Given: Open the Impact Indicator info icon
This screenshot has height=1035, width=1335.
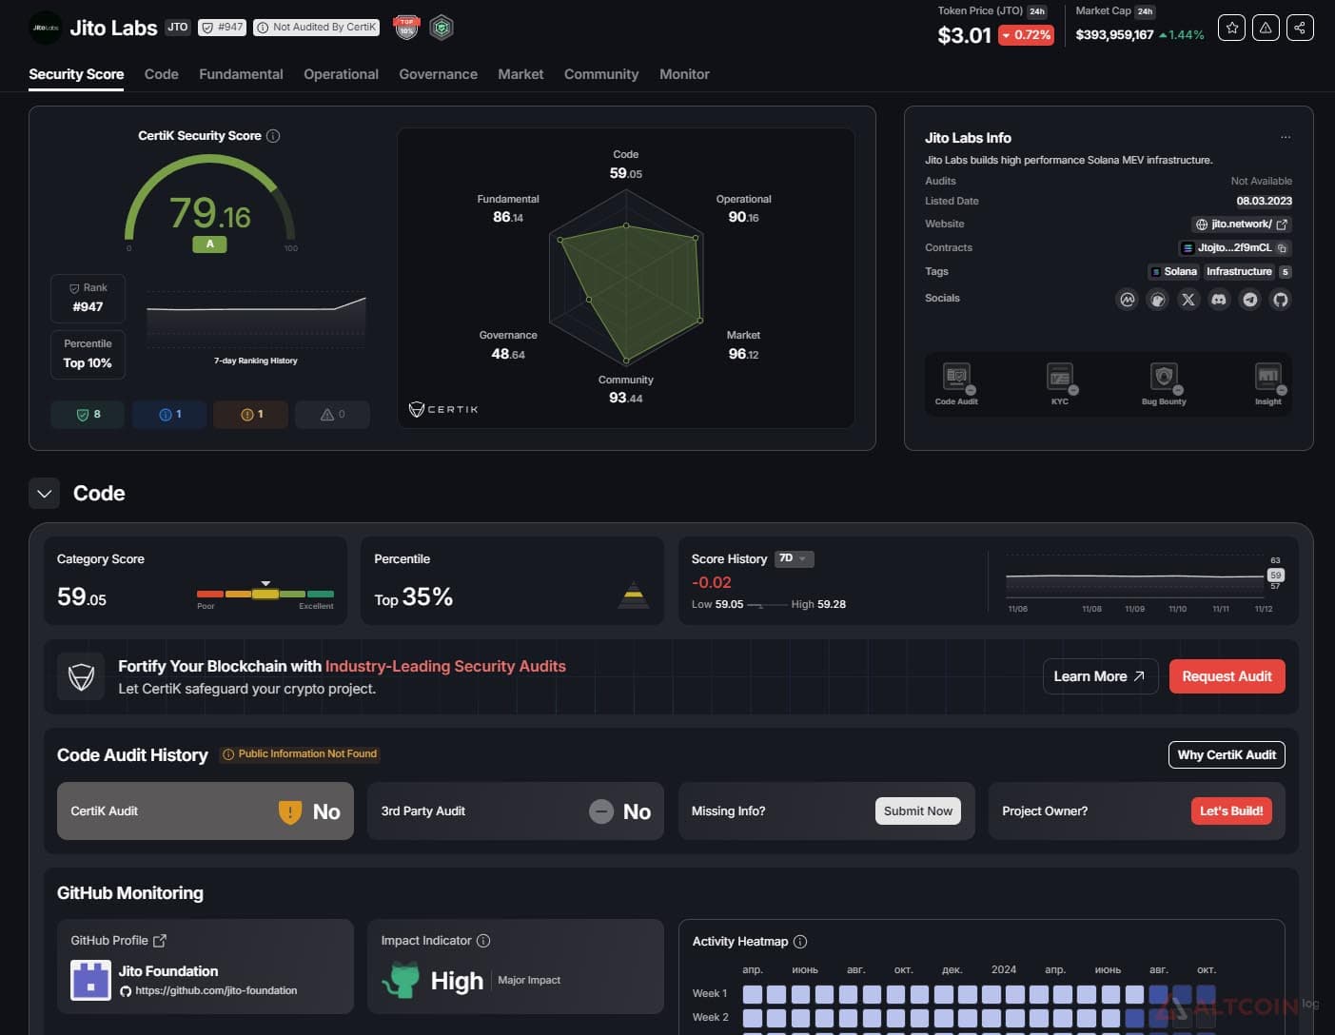Looking at the screenshot, I should pos(483,941).
